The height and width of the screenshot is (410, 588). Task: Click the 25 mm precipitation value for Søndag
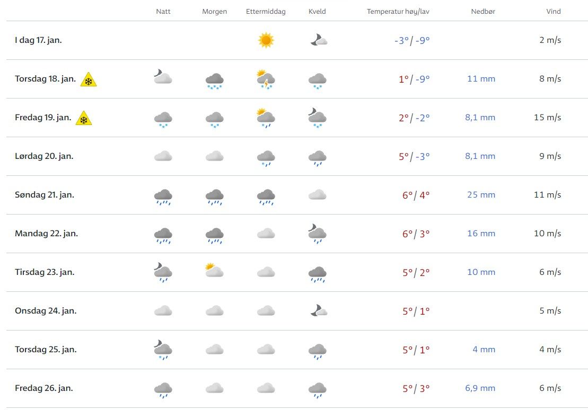(481, 195)
